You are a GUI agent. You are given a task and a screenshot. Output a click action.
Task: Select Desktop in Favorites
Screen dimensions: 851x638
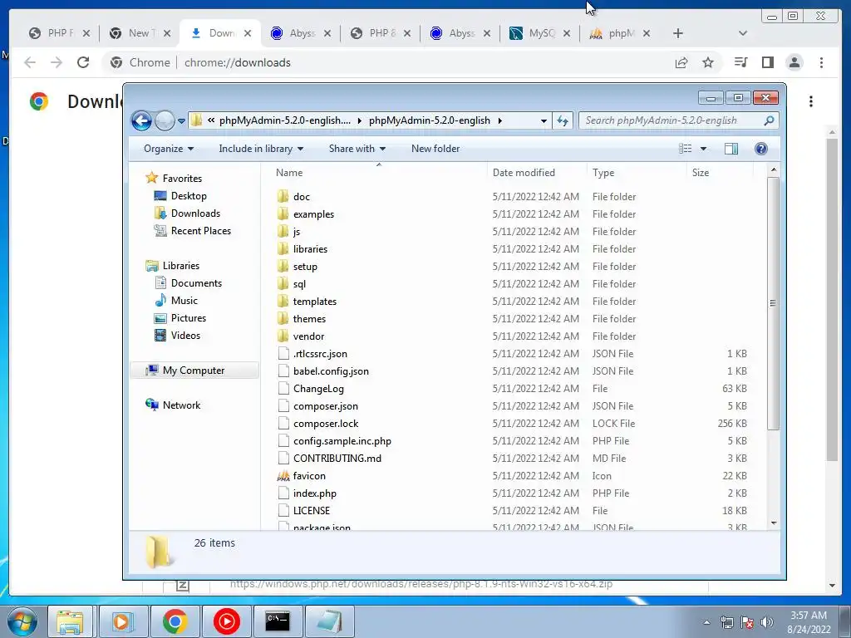[x=189, y=196]
